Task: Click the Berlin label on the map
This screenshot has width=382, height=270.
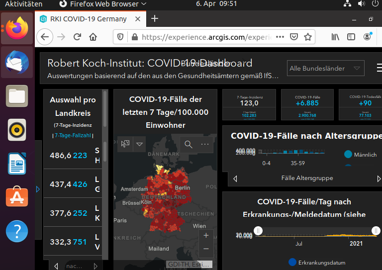Action: (x=182, y=188)
